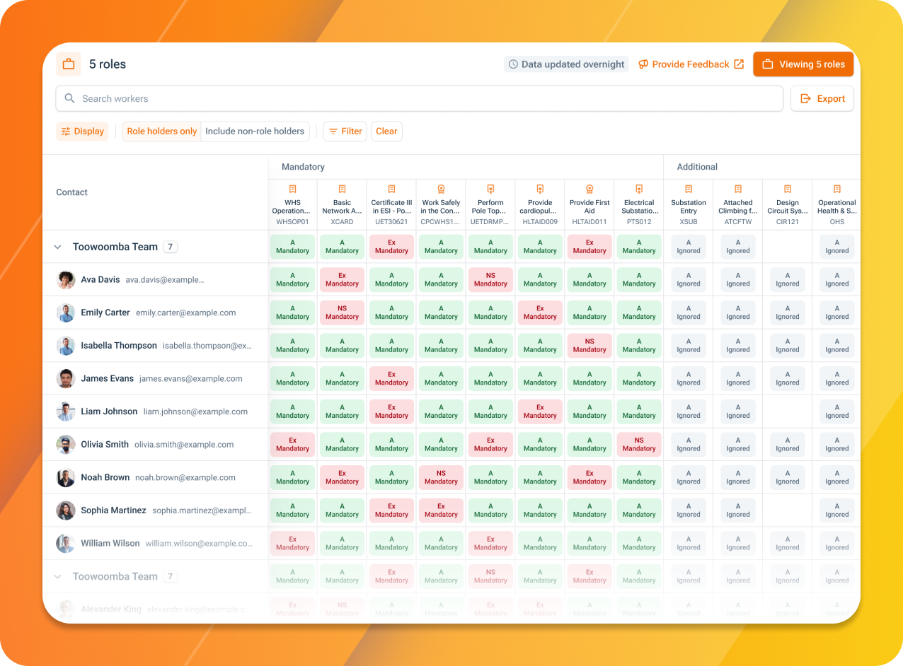Open the Provide Feedback link

(x=691, y=64)
